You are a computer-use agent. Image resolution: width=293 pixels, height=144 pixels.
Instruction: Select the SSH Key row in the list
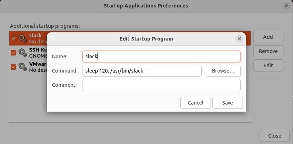[37, 53]
